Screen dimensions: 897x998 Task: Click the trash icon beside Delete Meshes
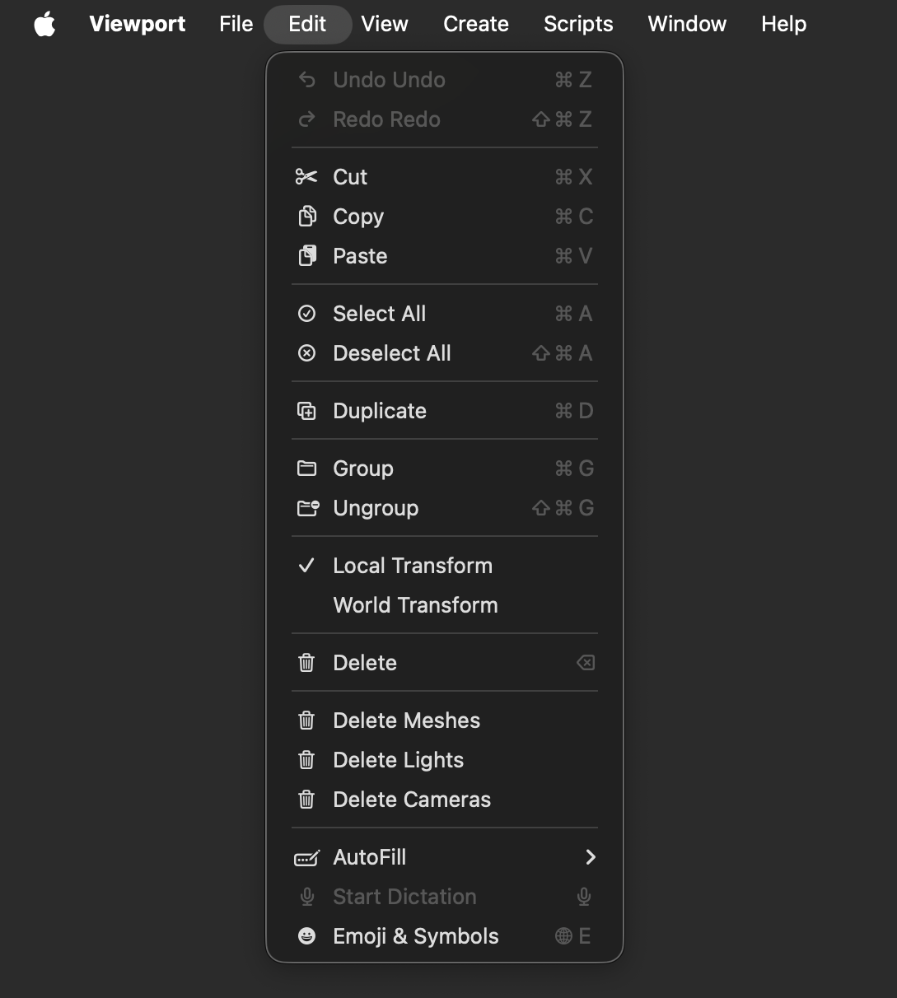(306, 721)
